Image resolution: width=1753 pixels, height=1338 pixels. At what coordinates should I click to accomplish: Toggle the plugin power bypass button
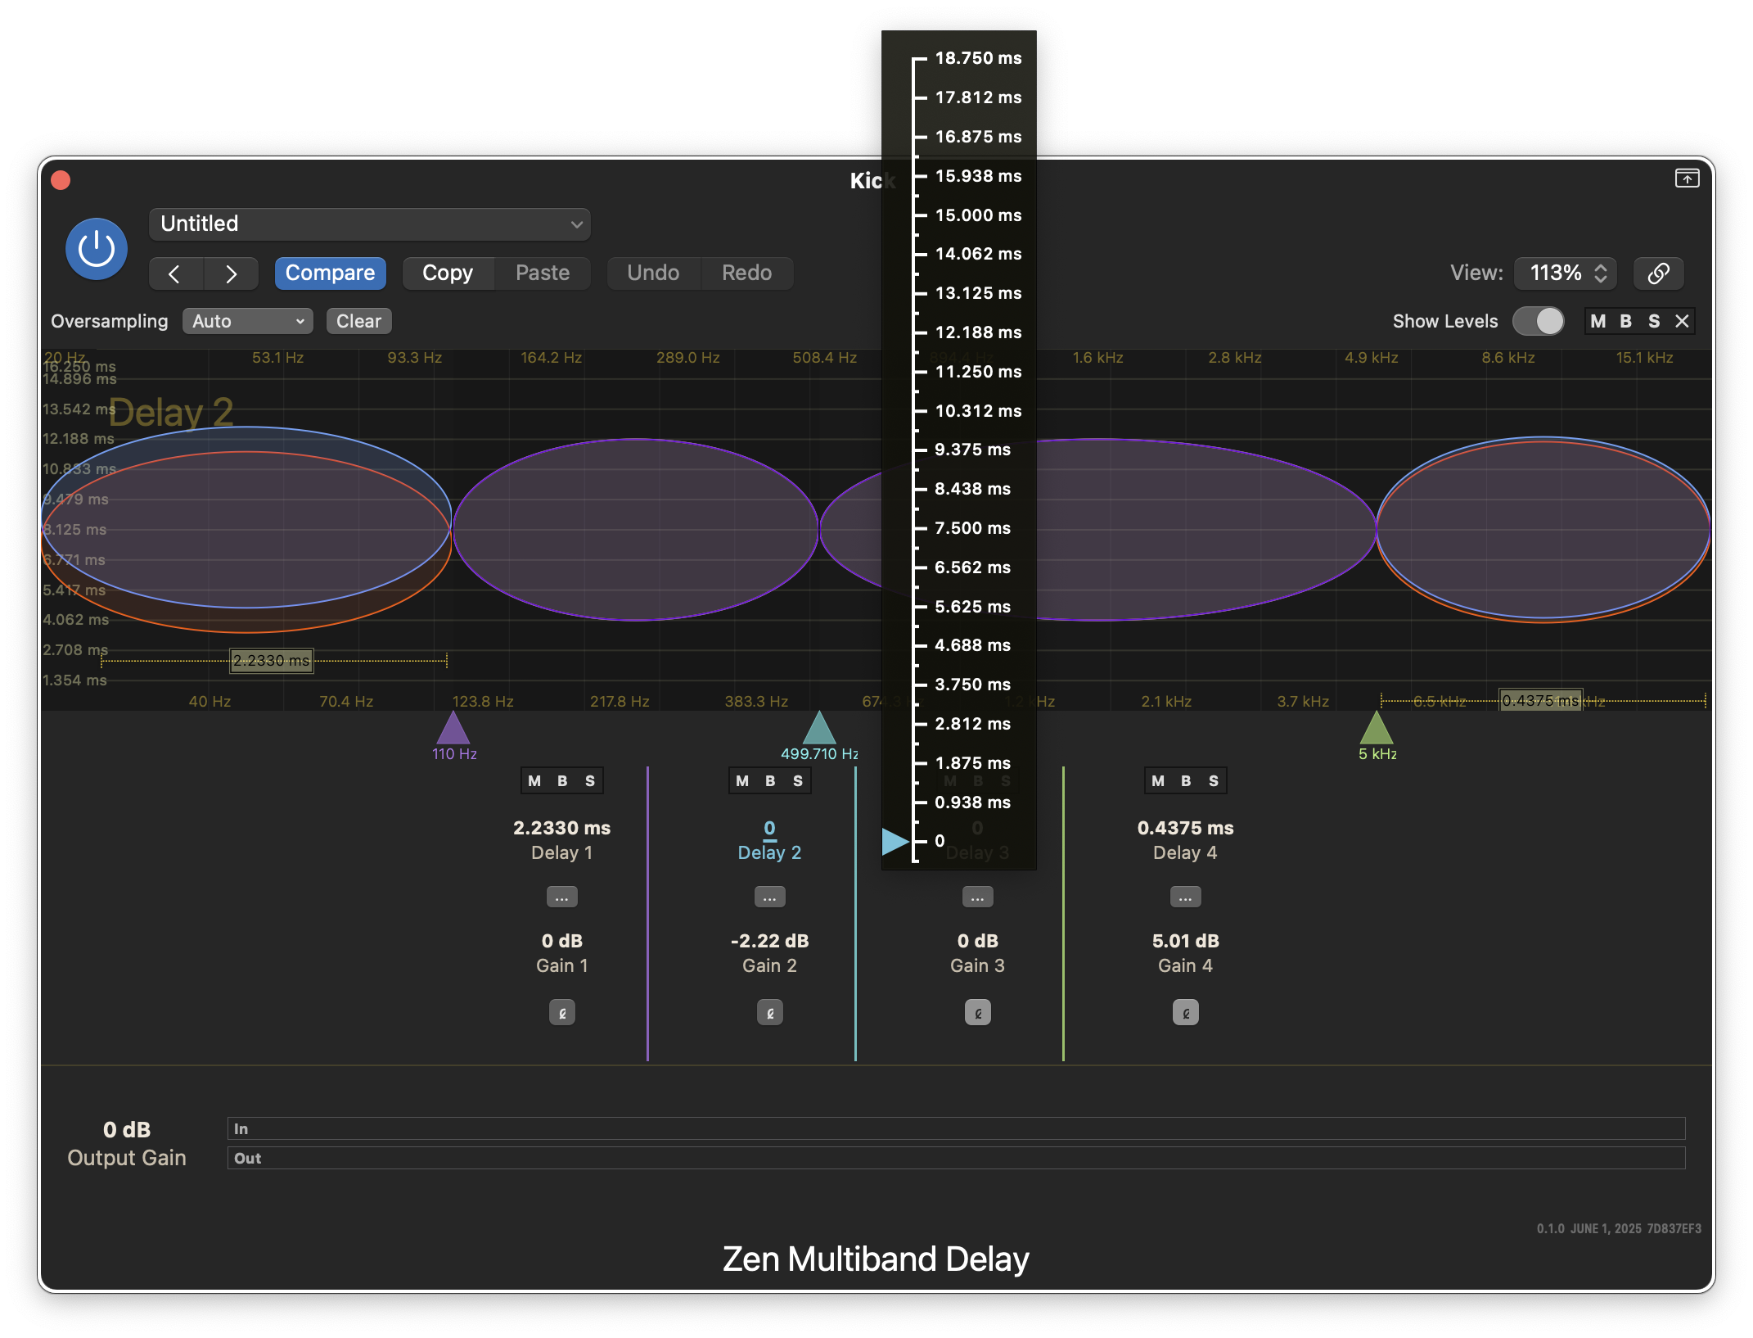[97, 249]
